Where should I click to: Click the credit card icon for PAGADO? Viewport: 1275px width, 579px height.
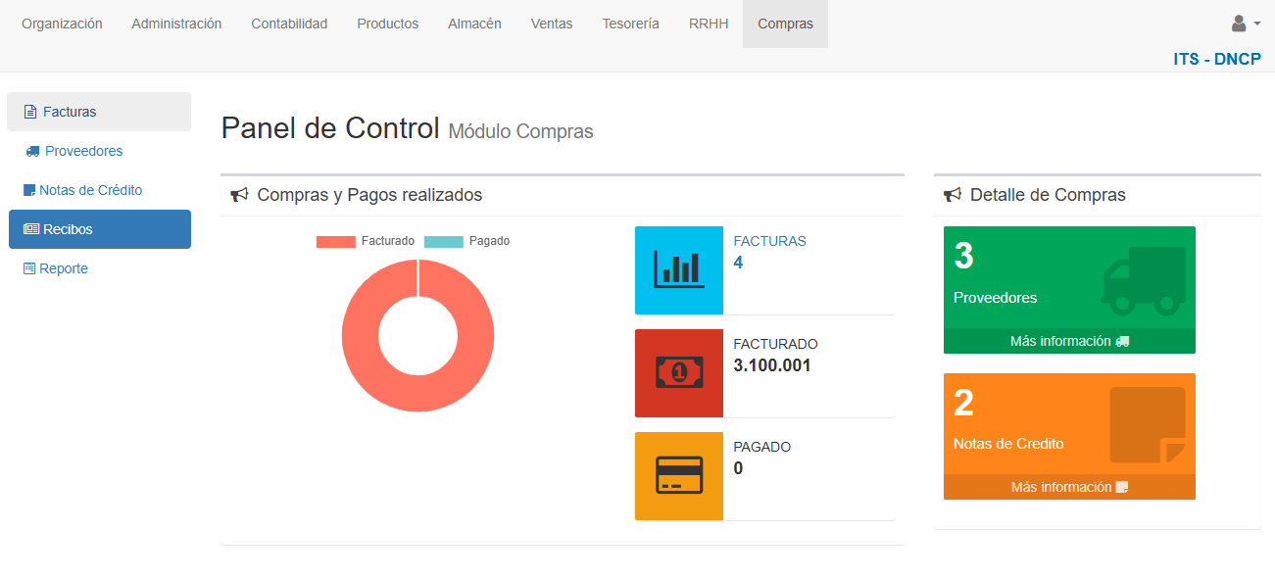tap(678, 476)
